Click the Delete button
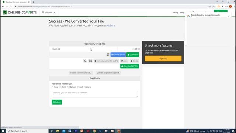 coord(134,61)
